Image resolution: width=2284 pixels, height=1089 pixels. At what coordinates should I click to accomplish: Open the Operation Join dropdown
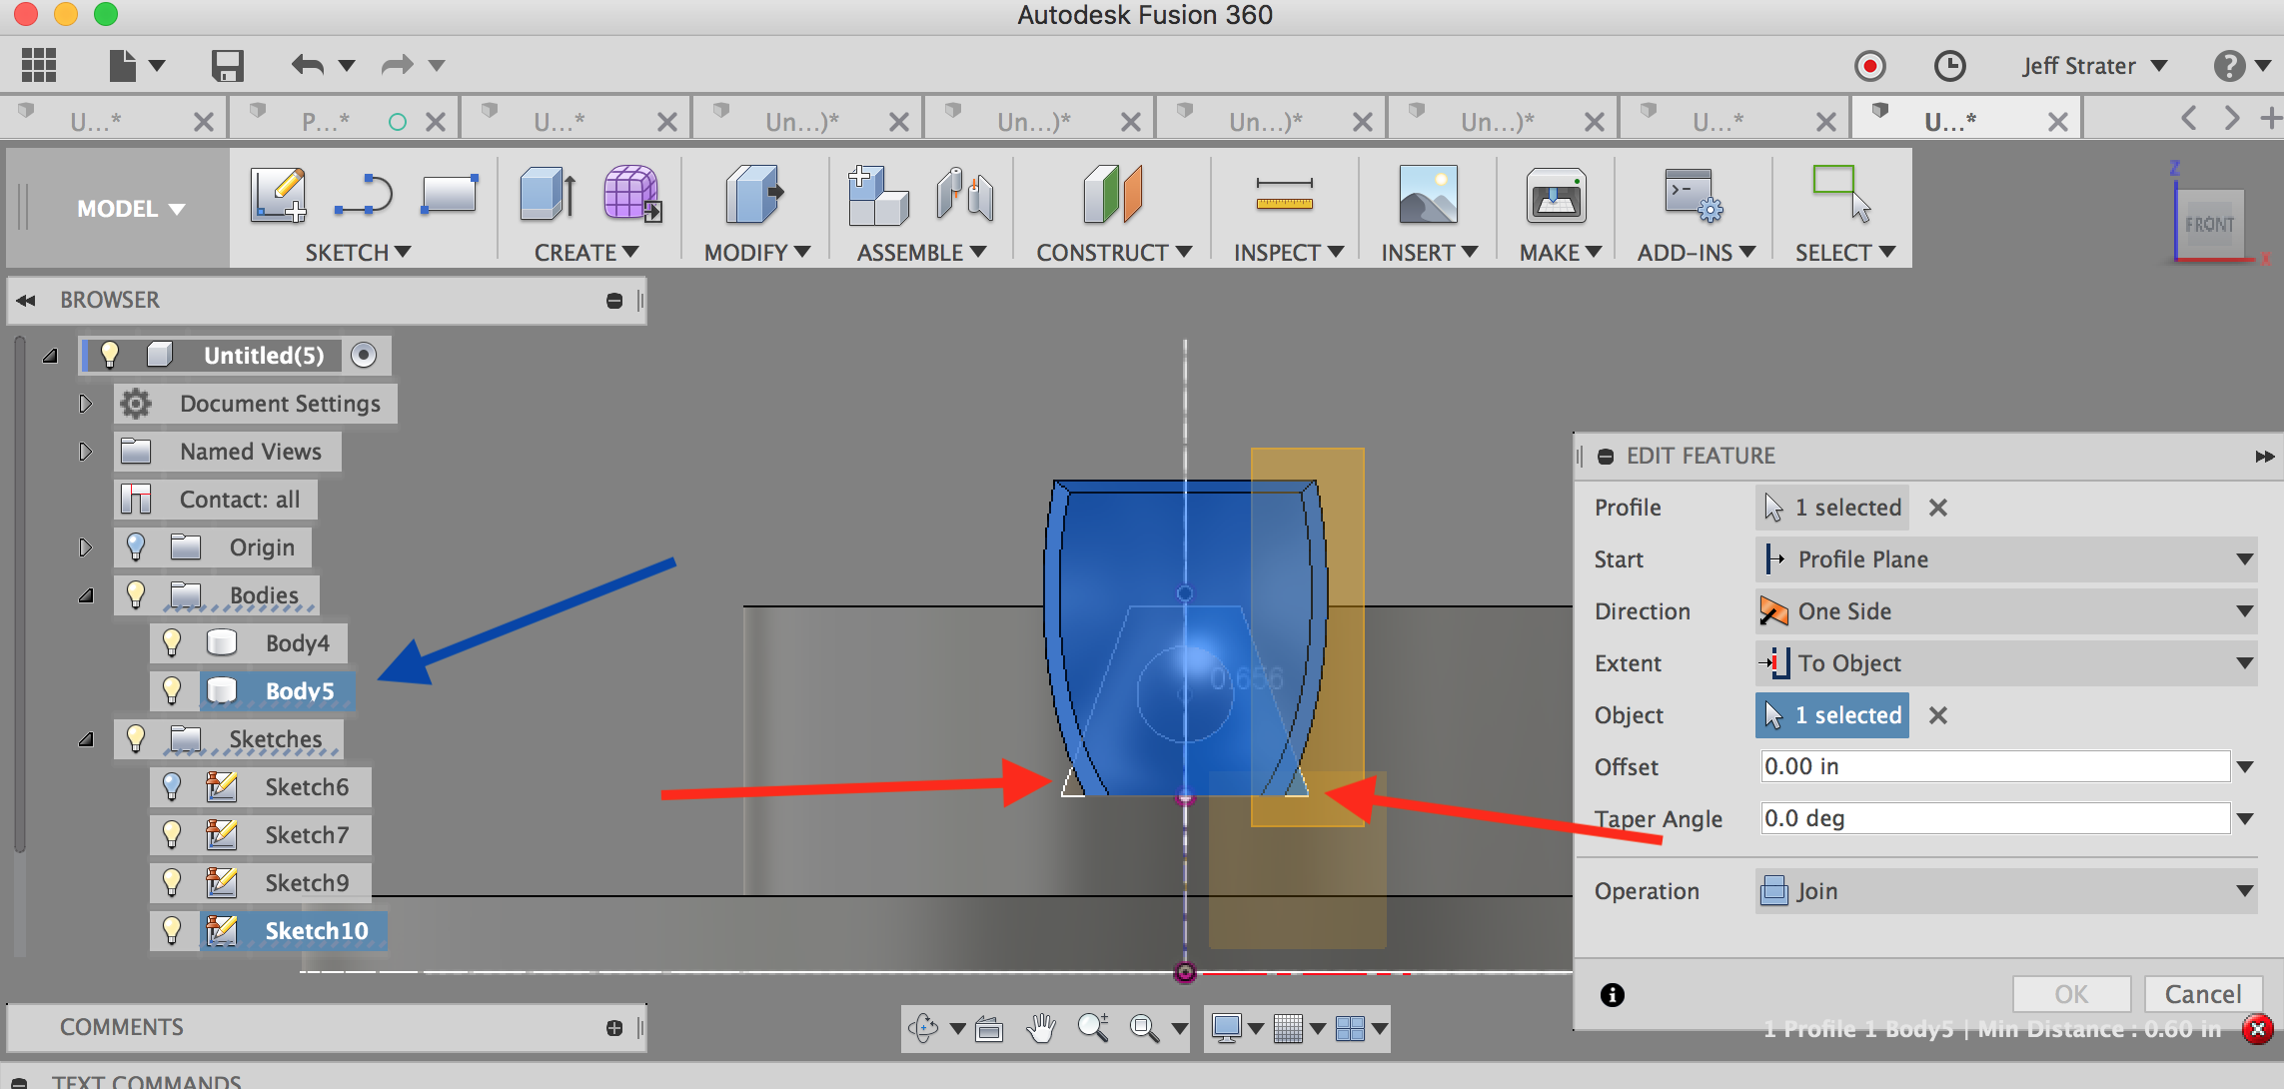click(x=2006, y=891)
